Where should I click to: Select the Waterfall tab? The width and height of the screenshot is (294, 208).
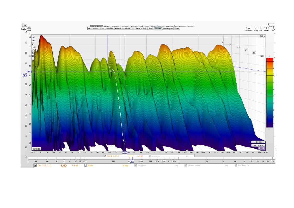click(158, 29)
